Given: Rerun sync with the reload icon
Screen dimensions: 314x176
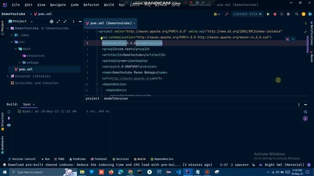Looking at the screenshot, I should [x=9, y=112].
